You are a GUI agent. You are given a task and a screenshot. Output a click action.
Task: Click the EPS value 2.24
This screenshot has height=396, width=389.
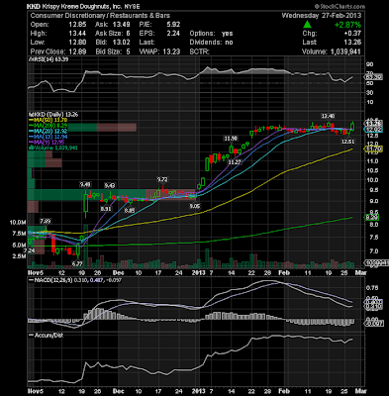tap(173, 34)
